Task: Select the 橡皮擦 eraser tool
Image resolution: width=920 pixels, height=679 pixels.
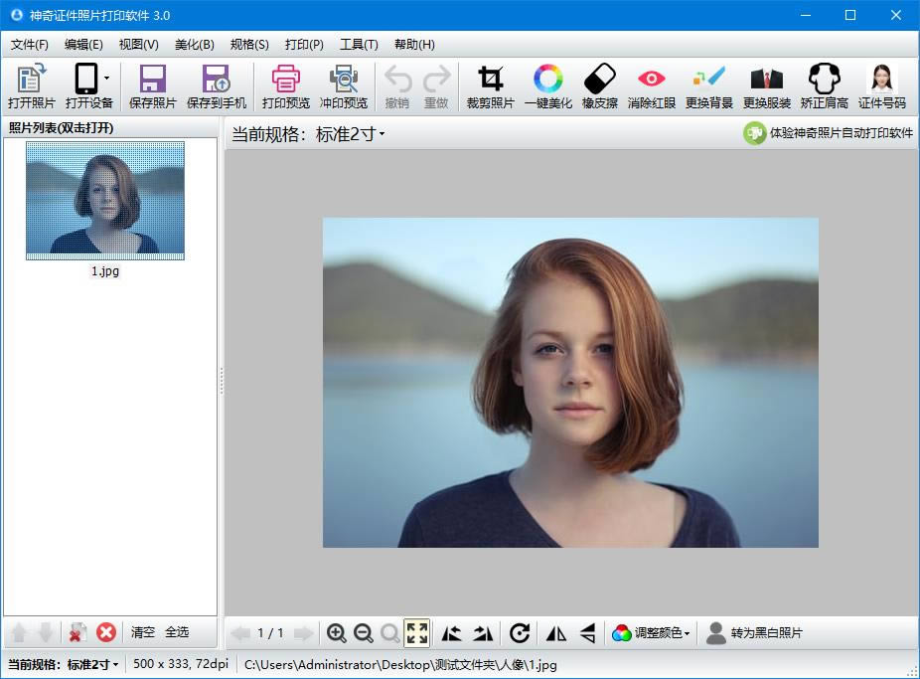Action: pyautogui.click(x=600, y=86)
